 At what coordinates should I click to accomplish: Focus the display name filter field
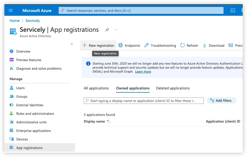pyautogui.click(x=144, y=101)
